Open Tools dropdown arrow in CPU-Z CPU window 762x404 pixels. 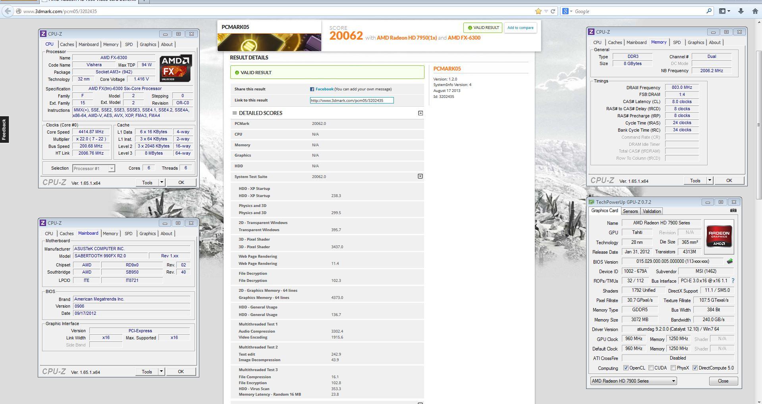(x=162, y=182)
